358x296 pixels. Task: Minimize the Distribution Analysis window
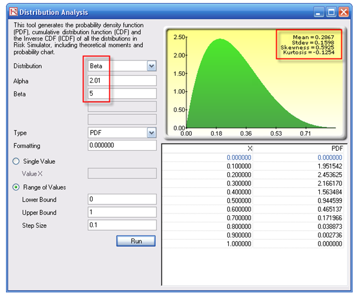(319, 12)
